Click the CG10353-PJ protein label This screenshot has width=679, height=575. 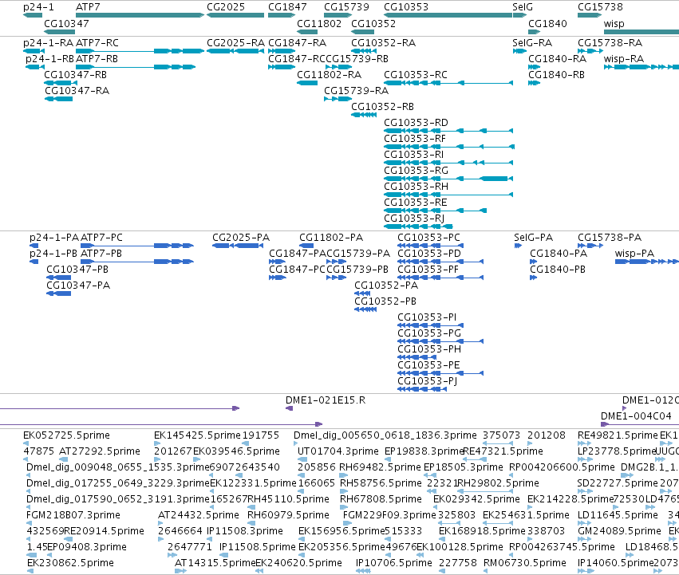pos(428,382)
